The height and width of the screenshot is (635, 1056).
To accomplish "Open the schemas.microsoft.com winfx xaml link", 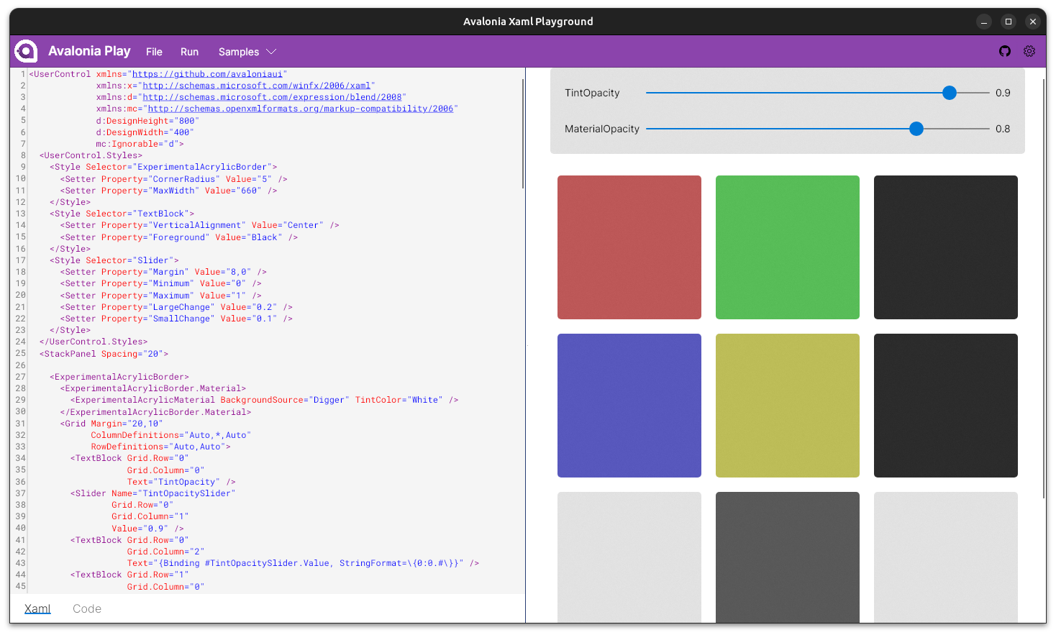I will click(256, 86).
